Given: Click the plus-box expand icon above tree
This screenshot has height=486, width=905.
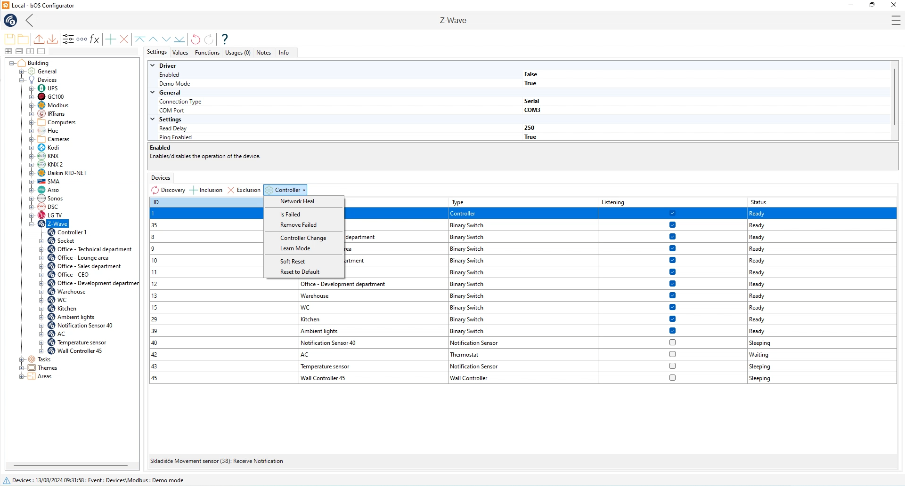Looking at the screenshot, I should (30, 51).
